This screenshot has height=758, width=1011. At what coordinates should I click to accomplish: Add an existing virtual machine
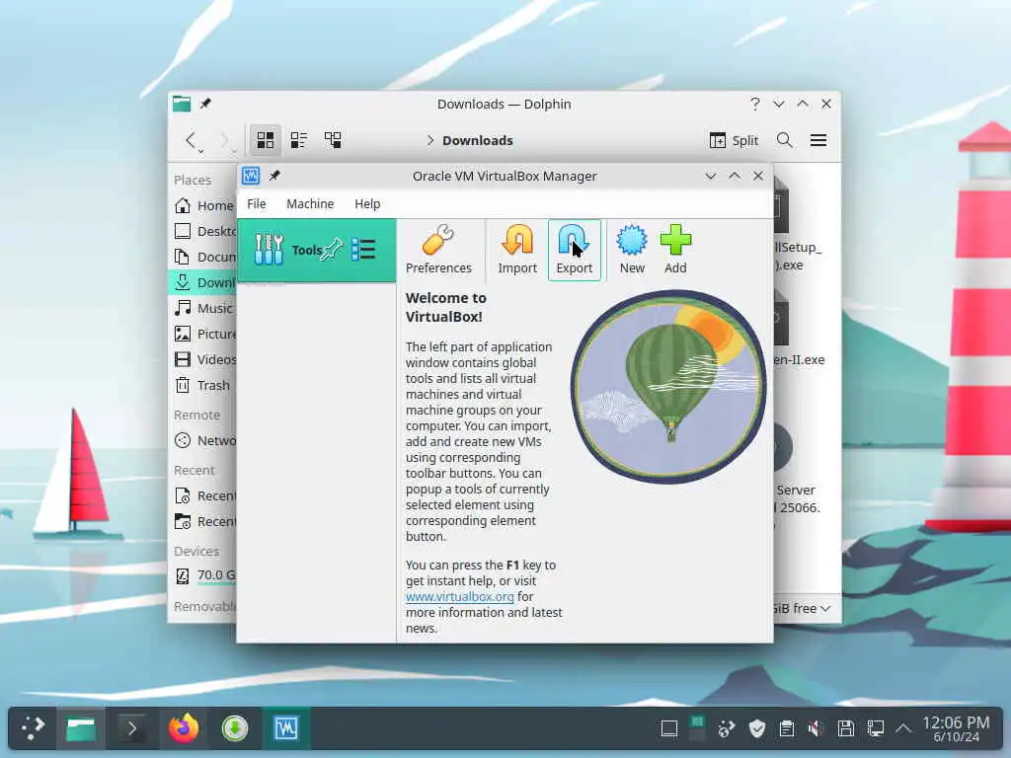tap(675, 250)
